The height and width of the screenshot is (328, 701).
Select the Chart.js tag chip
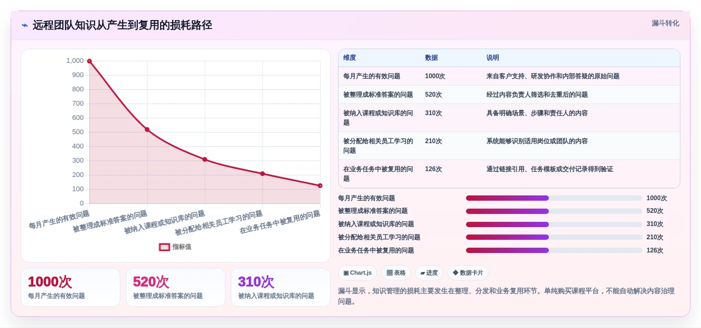click(x=358, y=273)
